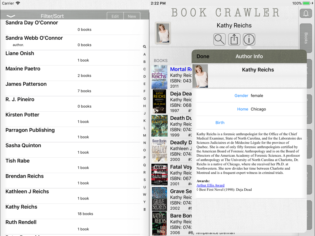
Task: Open the Arthur Ellis Award link
Action: (210, 185)
